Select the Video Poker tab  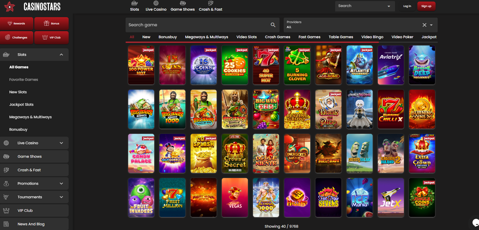pos(402,37)
